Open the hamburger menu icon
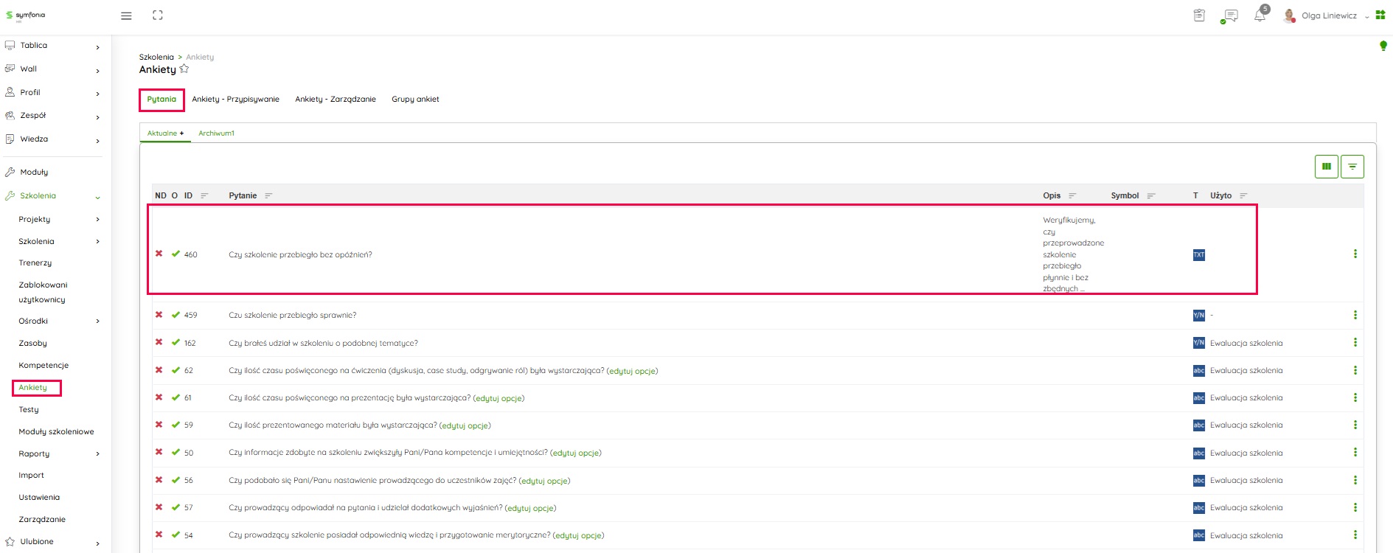 click(x=126, y=15)
